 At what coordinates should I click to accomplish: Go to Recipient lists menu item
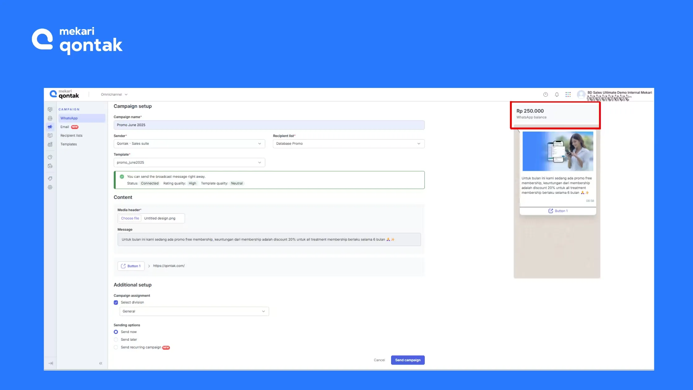point(71,136)
